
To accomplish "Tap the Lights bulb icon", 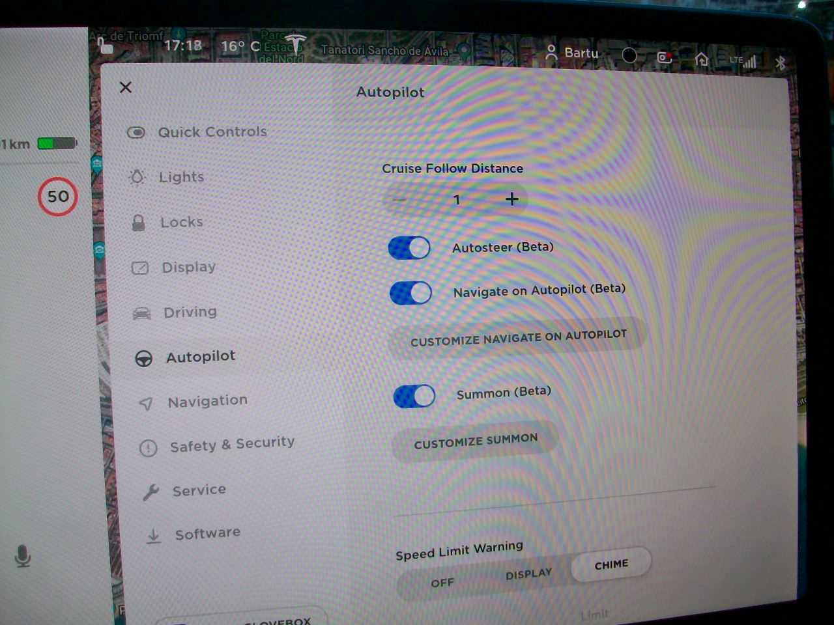I will pyautogui.click(x=137, y=177).
